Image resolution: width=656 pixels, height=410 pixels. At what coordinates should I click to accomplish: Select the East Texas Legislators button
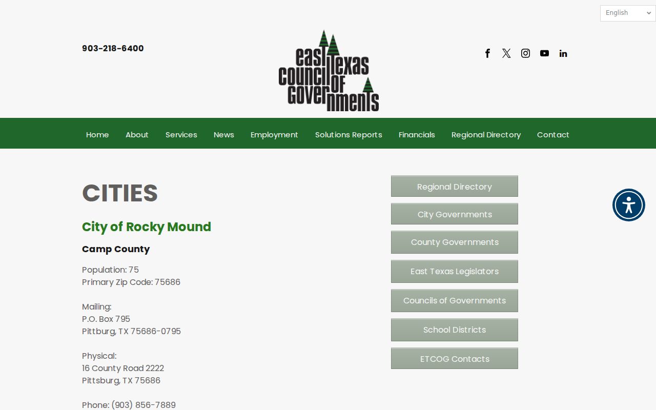455,271
